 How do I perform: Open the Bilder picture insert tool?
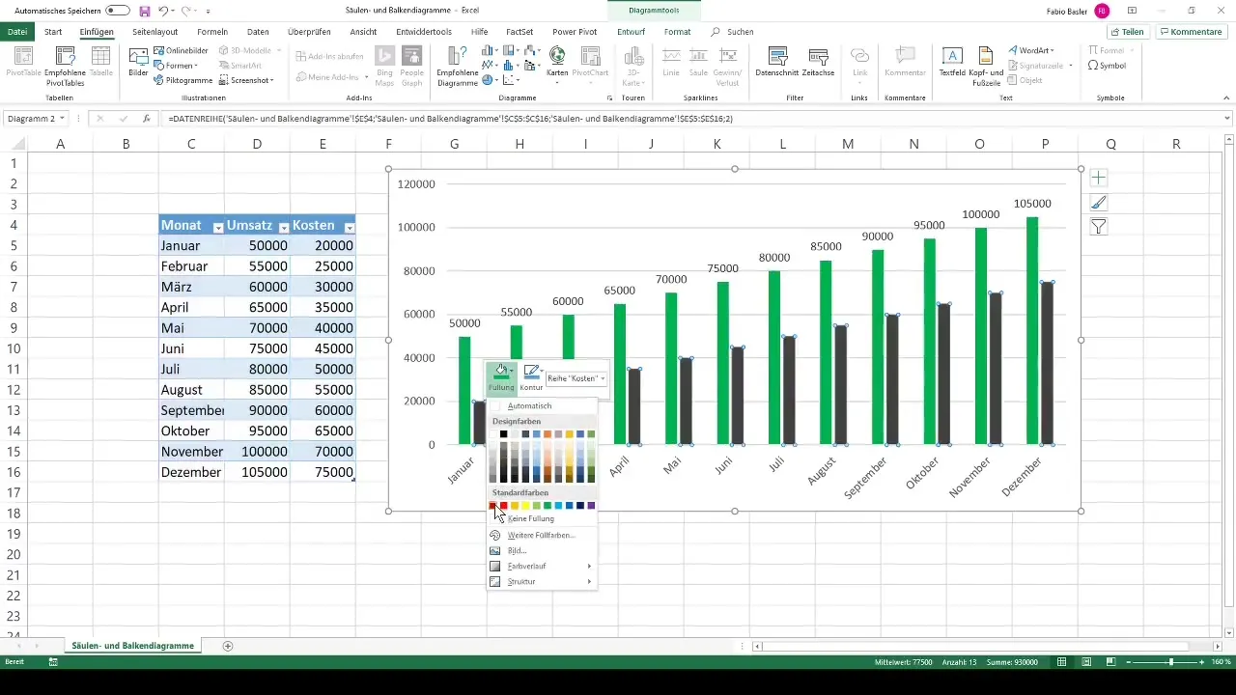(x=138, y=62)
